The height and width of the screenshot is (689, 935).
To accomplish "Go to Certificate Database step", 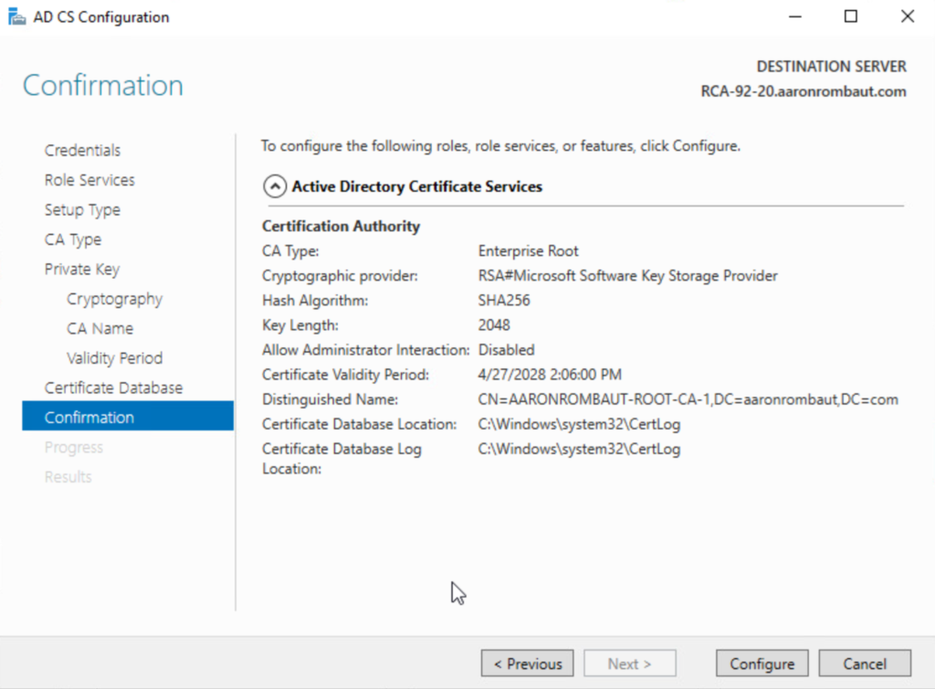I will point(113,387).
